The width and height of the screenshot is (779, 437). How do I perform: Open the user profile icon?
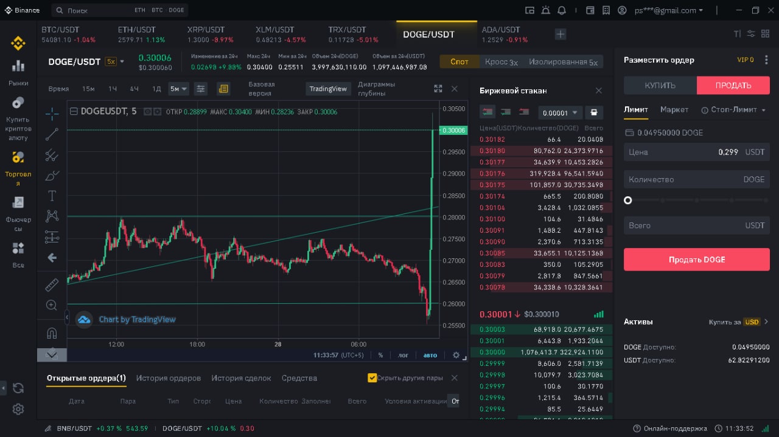pos(622,10)
